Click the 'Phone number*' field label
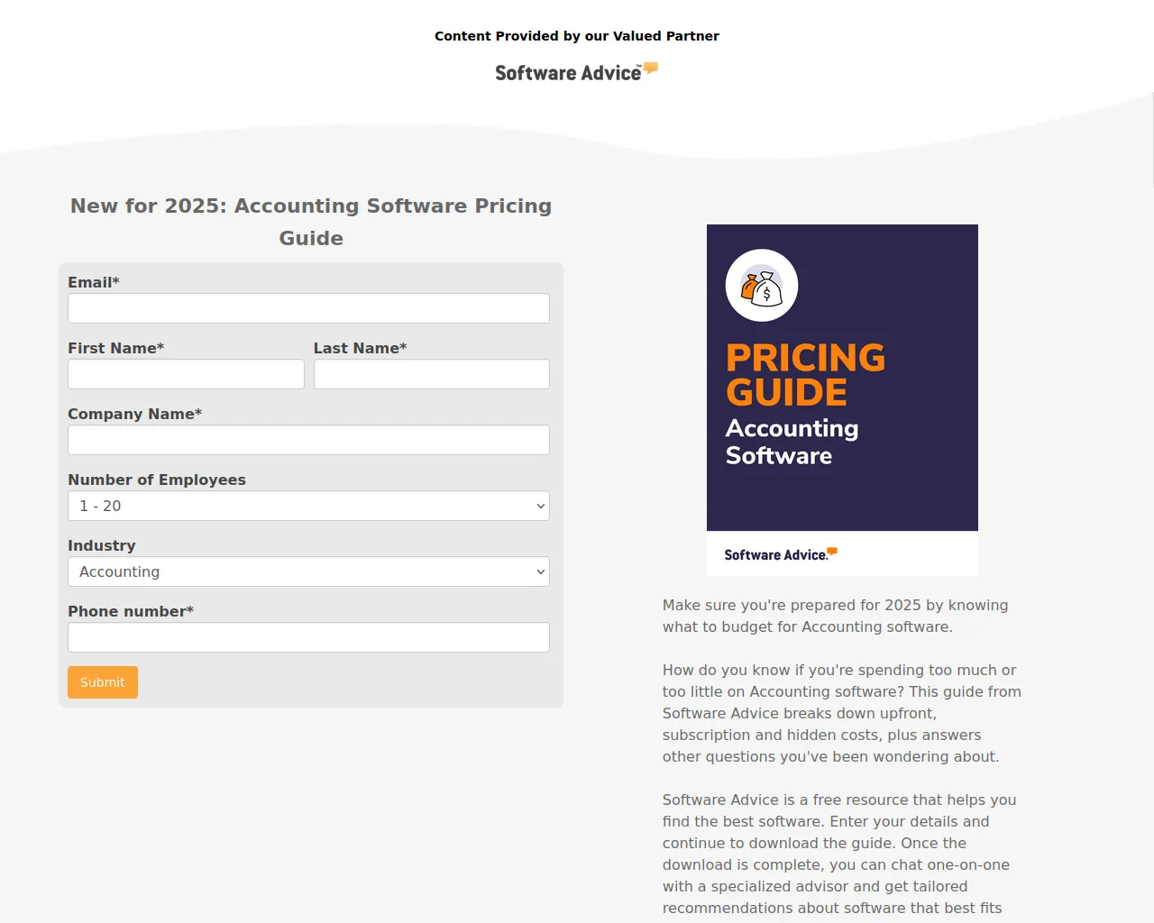The image size is (1154, 923). 131,611
